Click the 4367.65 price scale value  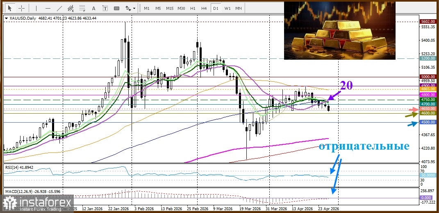point(428,135)
